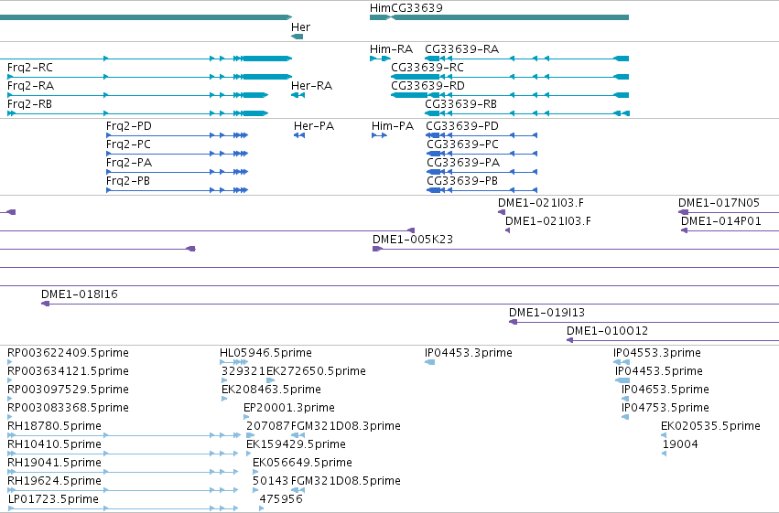The height and width of the screenshot is (513, 779).
Task: Select the EK159429.5prime EST label
Action: (x=296, y=445)
